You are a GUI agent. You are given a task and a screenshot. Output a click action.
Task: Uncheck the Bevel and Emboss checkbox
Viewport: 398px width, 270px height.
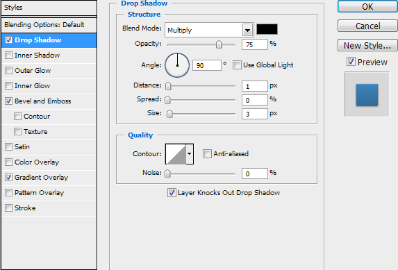coord(8,101)
